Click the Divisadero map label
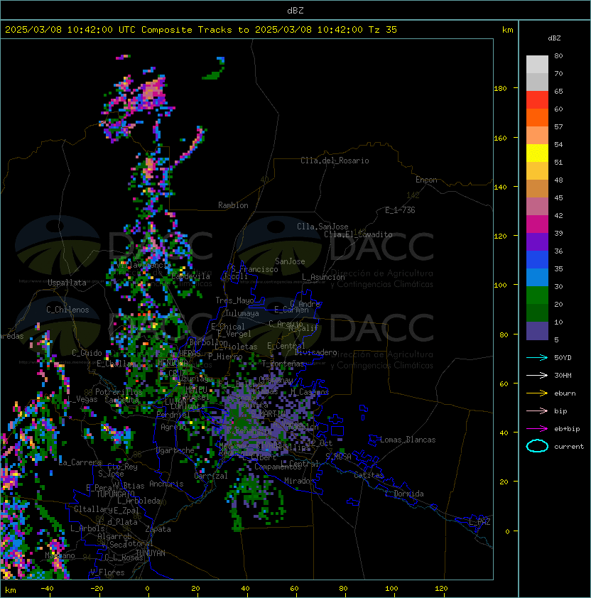591x598 pixels. pos(315,352)
